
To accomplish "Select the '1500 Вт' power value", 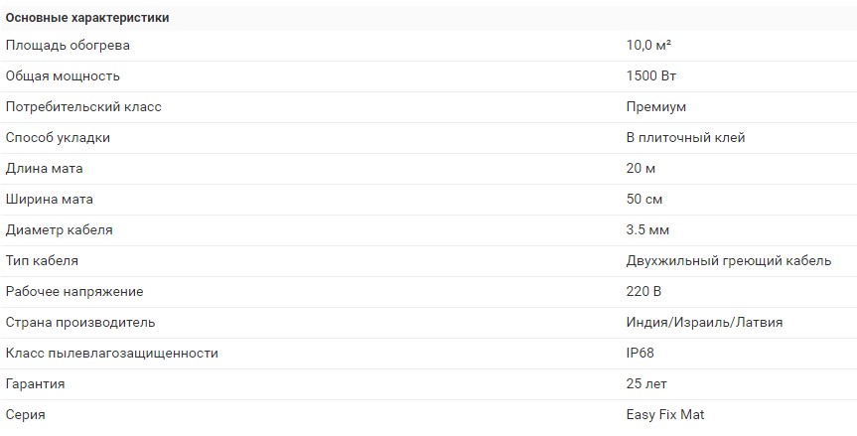I will point(652,75).
